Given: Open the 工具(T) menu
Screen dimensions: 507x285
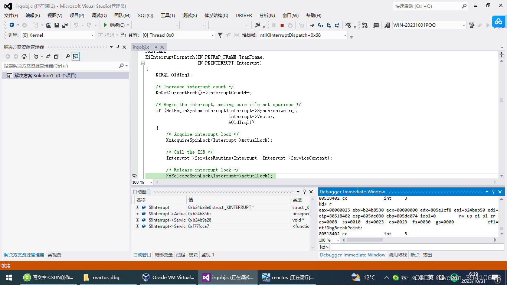Looking at the screenshot, I should tap(168, 15).
